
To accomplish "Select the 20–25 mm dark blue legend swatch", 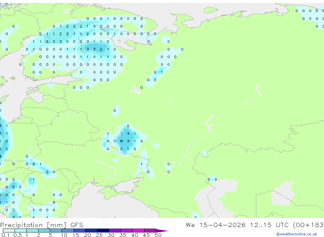I will click(91, 231).
